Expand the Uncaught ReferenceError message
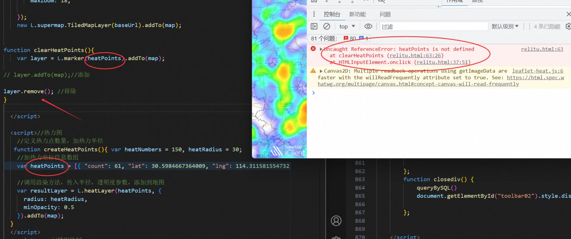This screenshot has height=239, width=571. tap(321, 49)
